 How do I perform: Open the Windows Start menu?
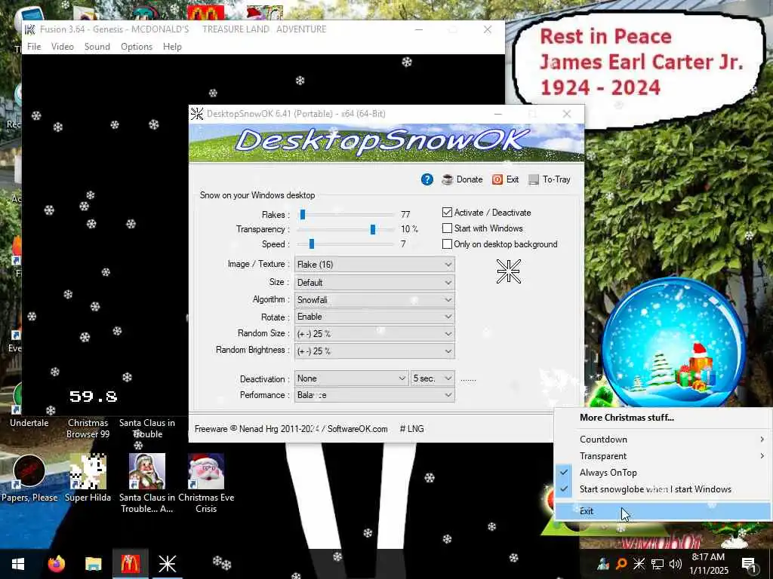[18, 564]
